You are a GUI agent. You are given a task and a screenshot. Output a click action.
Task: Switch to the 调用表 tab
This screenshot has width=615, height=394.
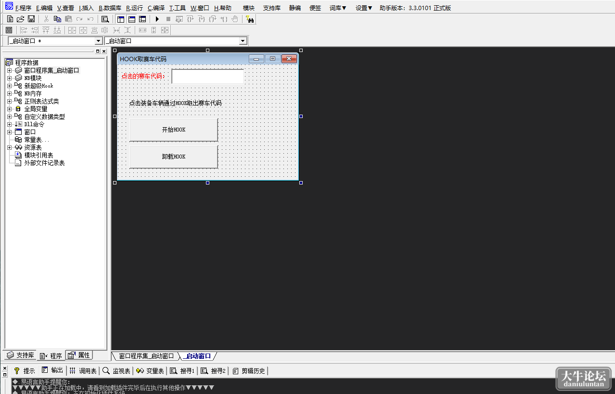point(82,371)
